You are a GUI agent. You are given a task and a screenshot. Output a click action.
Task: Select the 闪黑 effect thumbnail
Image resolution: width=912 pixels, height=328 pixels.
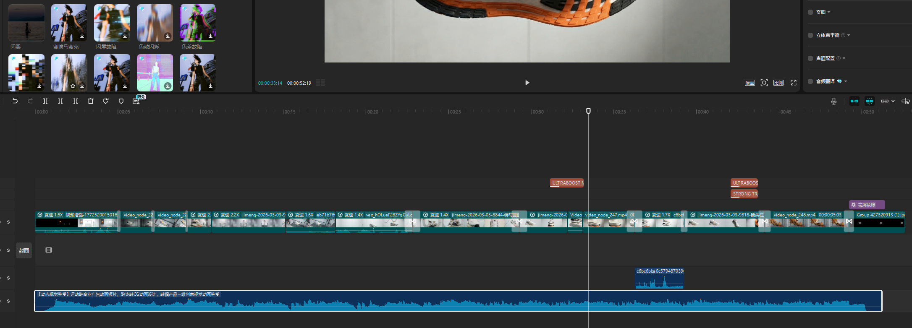coord(26,23)
